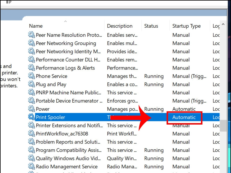The image size is (231, 173).
Task: Click gear icon for Performance Logs & Alerts
Action: 31,68
